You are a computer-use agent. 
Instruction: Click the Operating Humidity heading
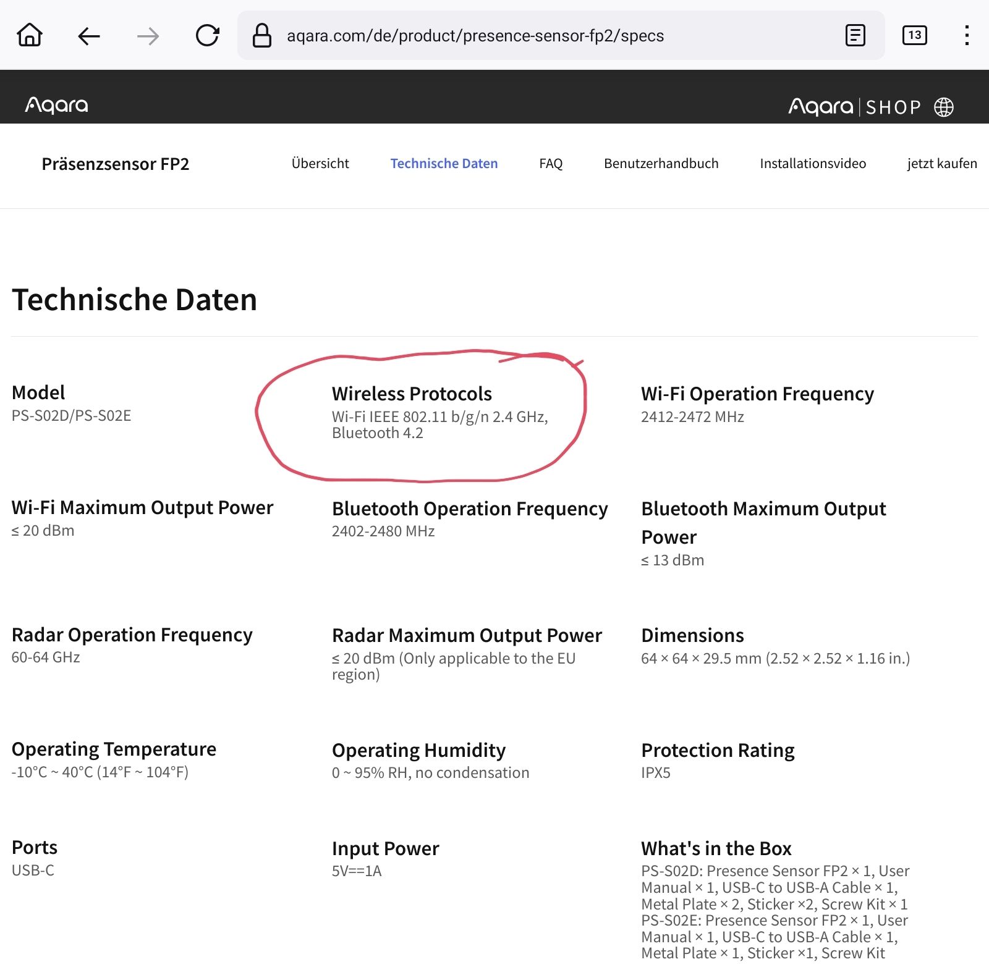click(x=418, y=750)
